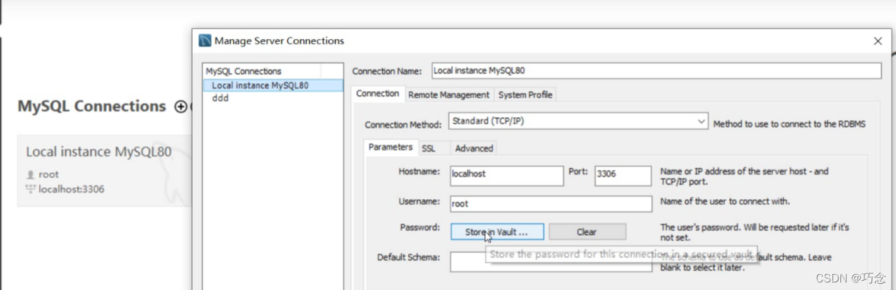896x290 pixels.
Task: Select the Parameters sub-tab
Action: (390, 147)
